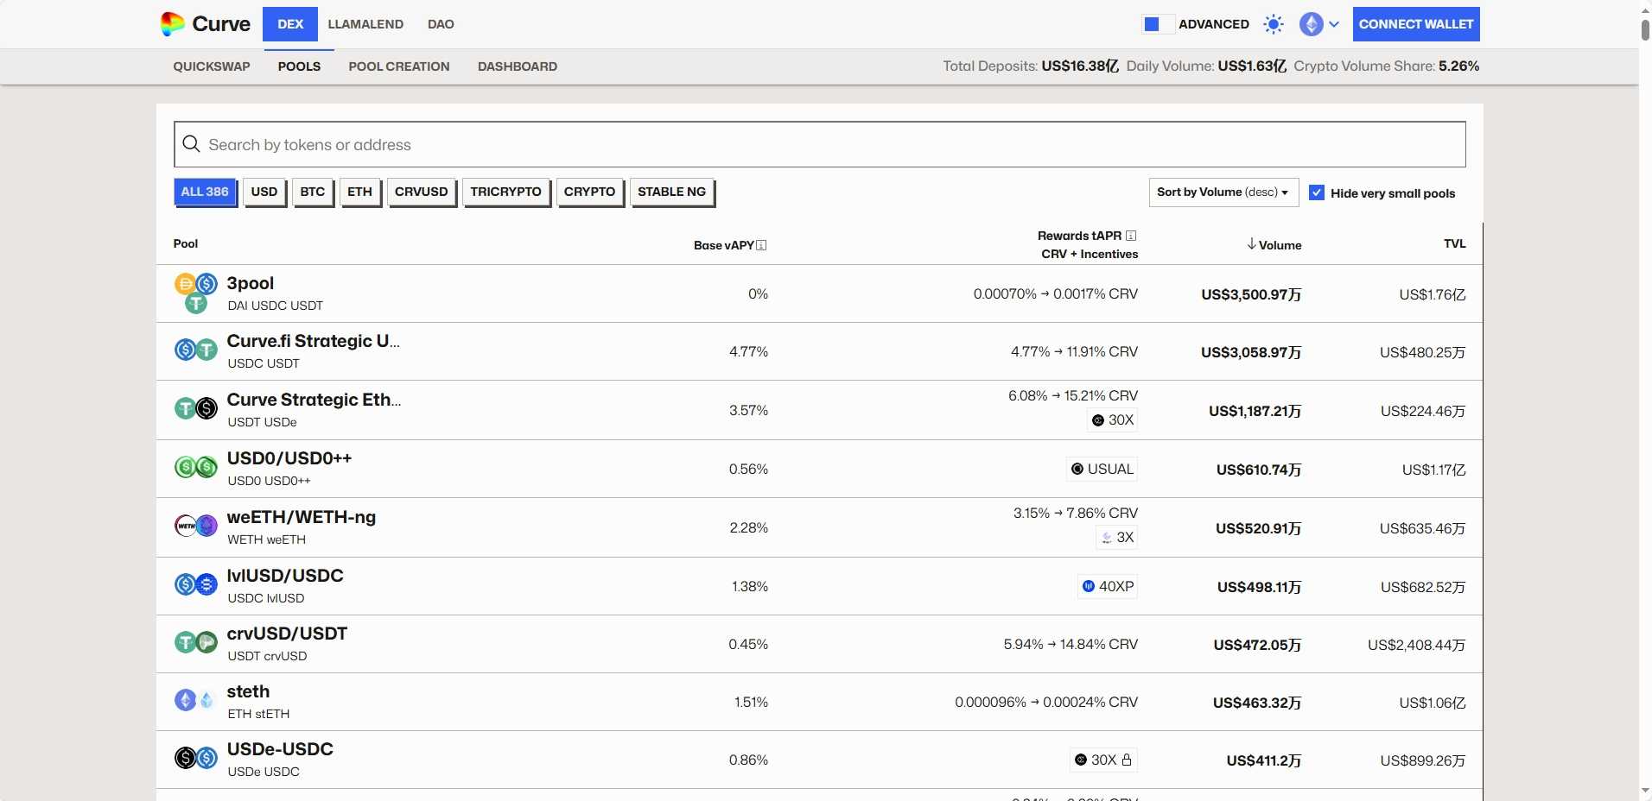Screen dimensions: 1652x801
Task: Click the 30X points badge for USDT USDe
Action: point(1113,420)
